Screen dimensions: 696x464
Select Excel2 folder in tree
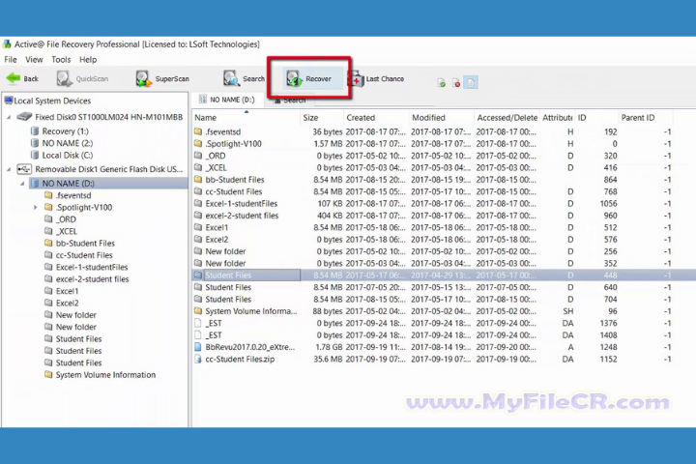tap(62, 304)
